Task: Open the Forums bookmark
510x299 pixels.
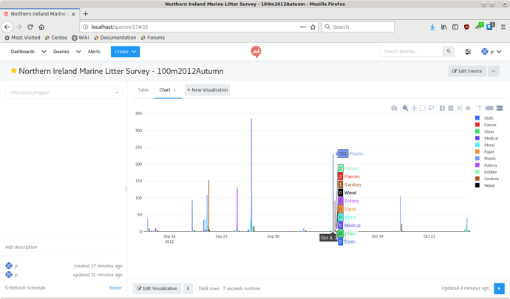Action: [152, 38]
